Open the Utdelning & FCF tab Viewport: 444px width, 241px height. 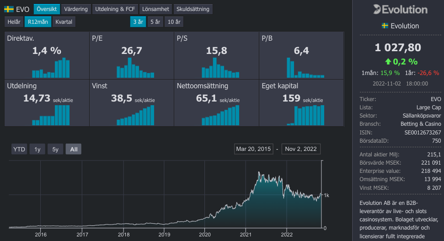click(115, 9)
